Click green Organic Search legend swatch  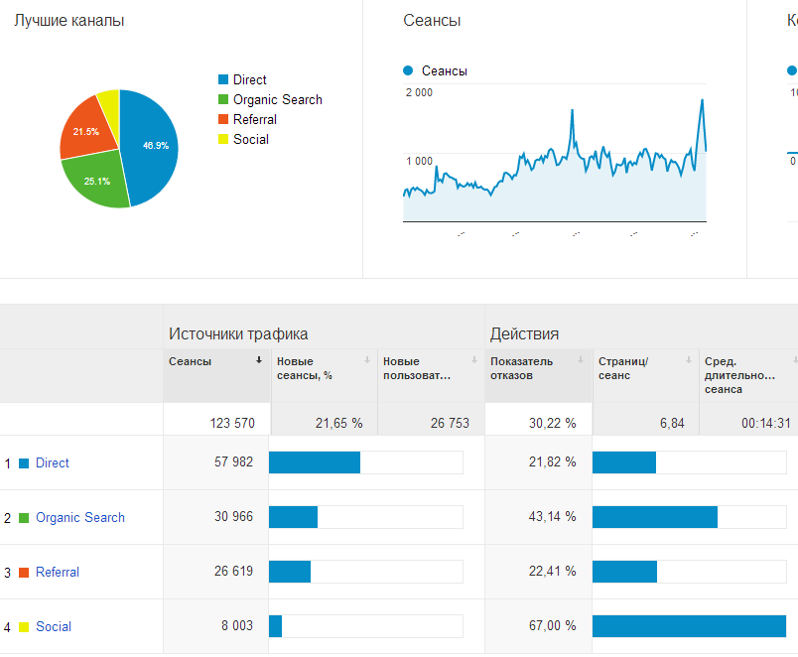(223, 100)
